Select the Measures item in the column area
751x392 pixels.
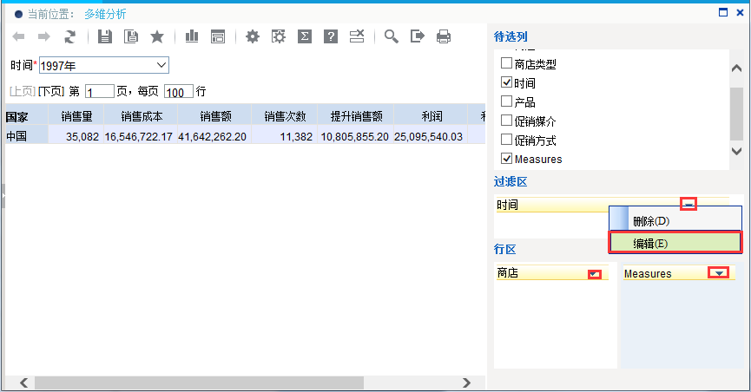coord(679,273)
